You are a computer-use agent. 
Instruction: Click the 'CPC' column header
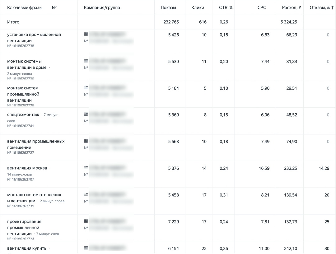click(x=262, y=7)
